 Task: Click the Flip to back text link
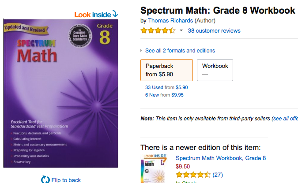pos(66,180)
